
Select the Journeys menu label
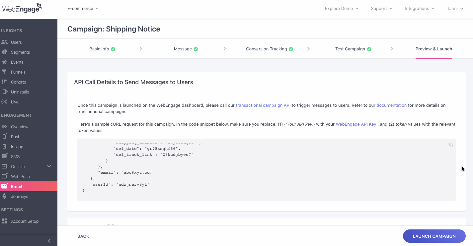coord(20,197)
